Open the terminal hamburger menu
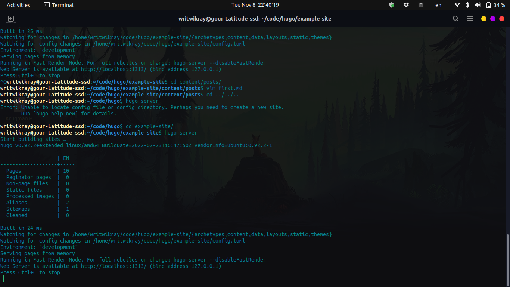This screenshot has height=287, width=510. coord(470,18)
